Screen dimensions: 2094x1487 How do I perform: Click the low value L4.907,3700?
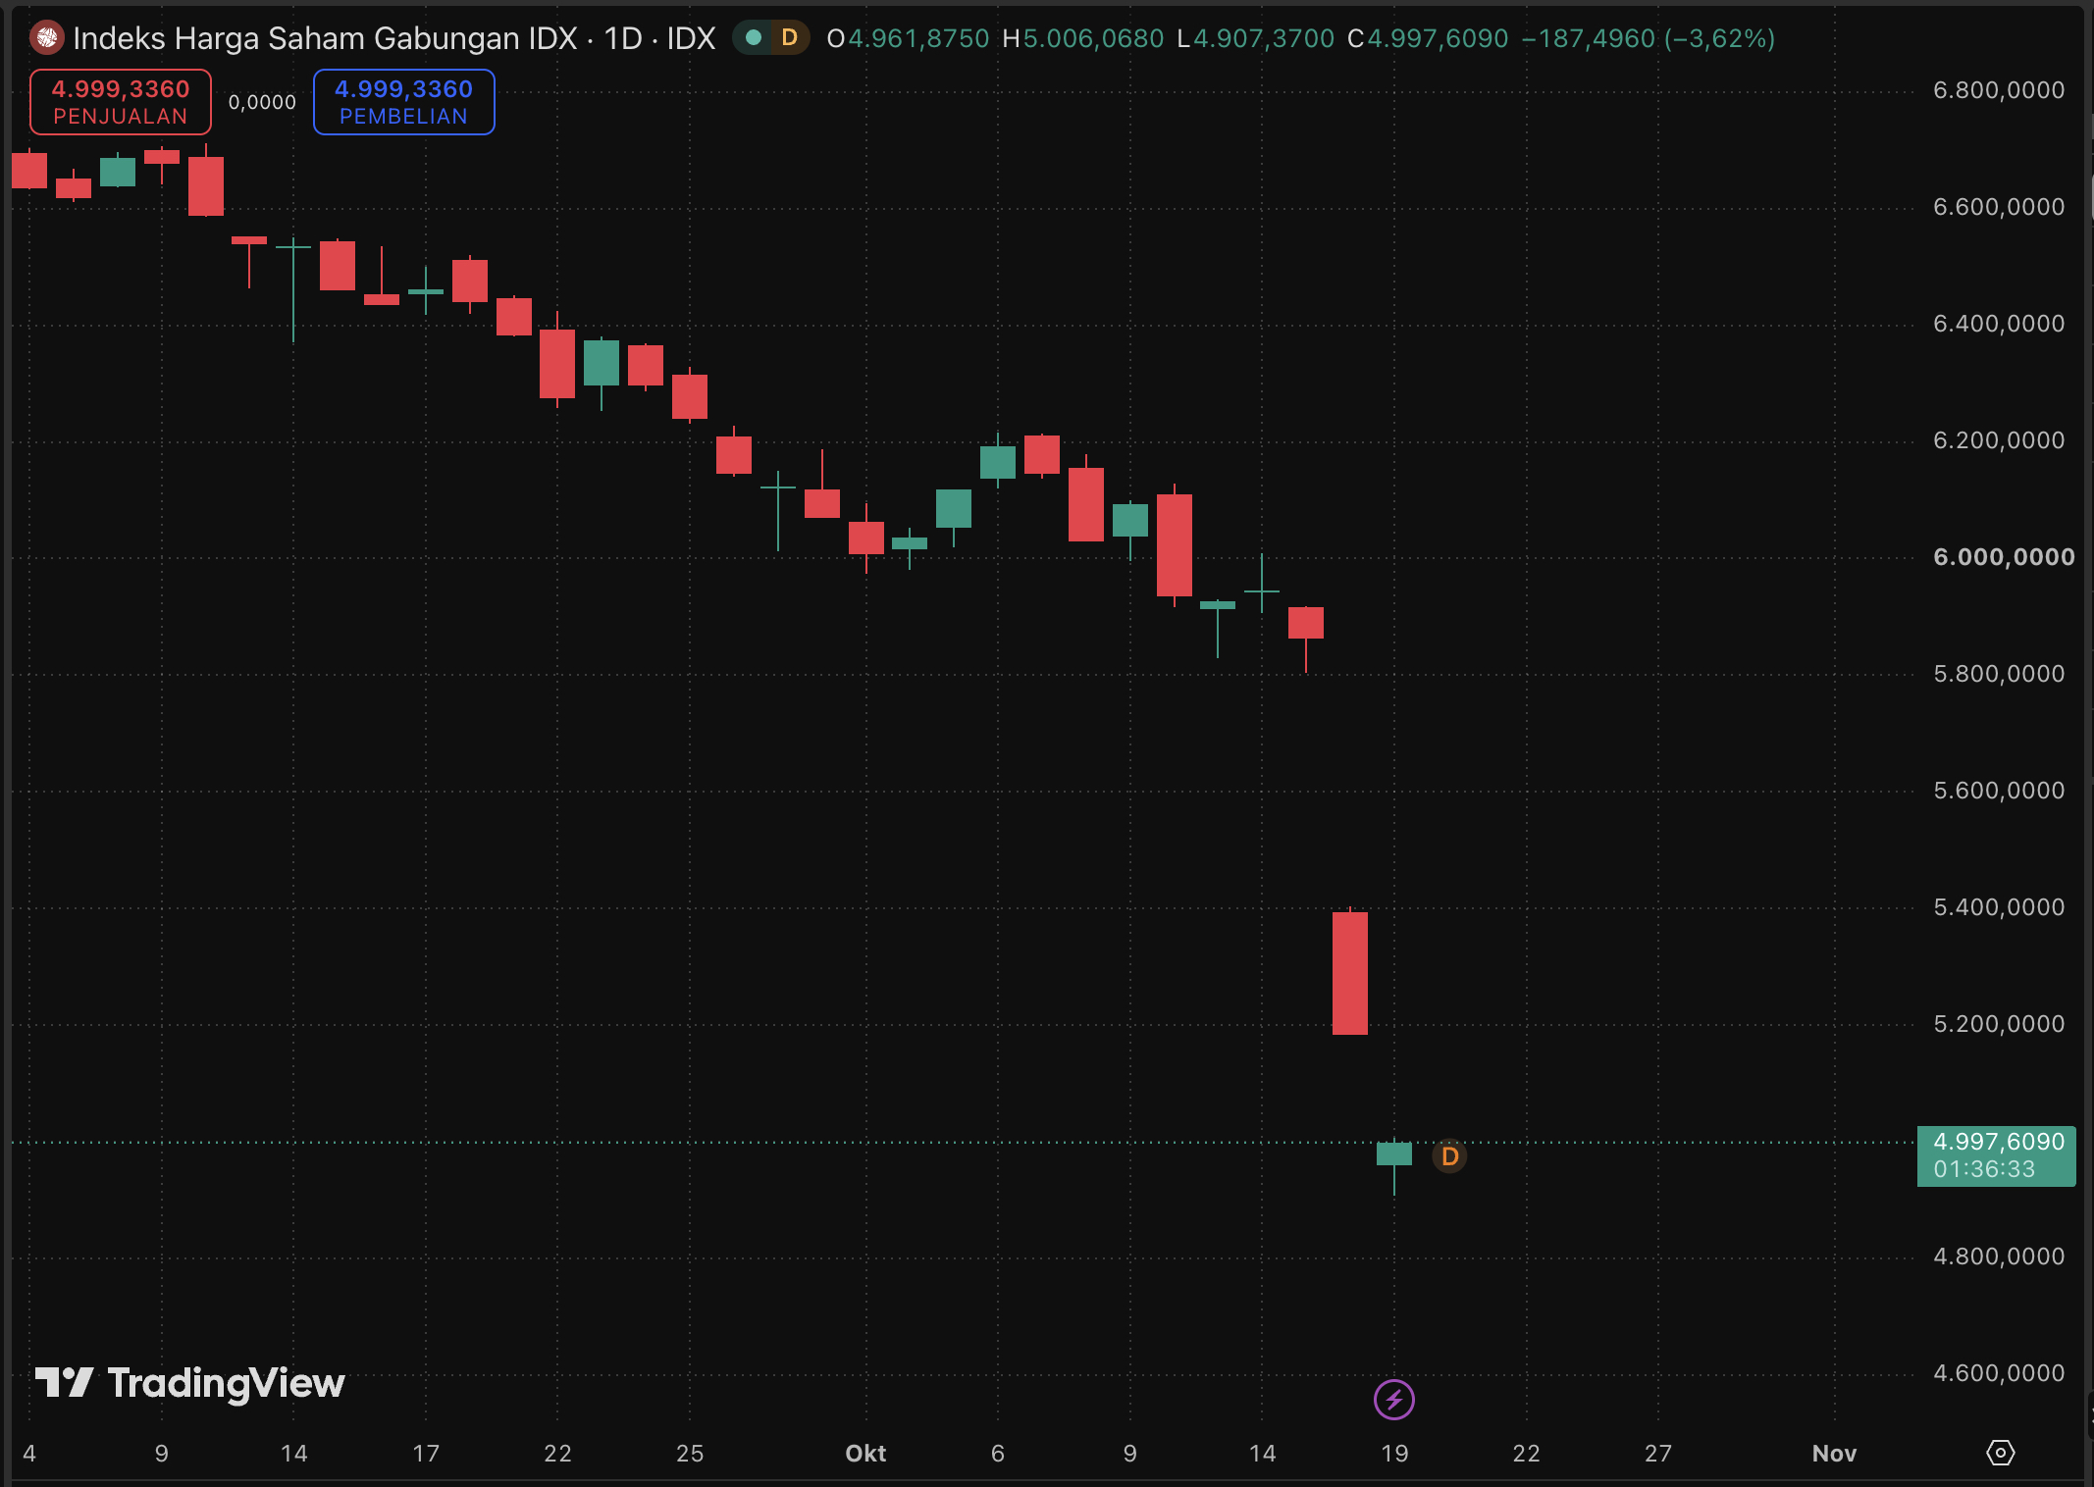pyautogui.click(x=1255, y=38)
